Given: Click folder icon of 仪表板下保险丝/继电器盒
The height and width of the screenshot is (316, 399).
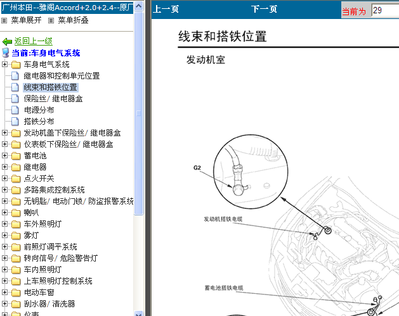Looking at the screenshot, I should click(16, 144).
